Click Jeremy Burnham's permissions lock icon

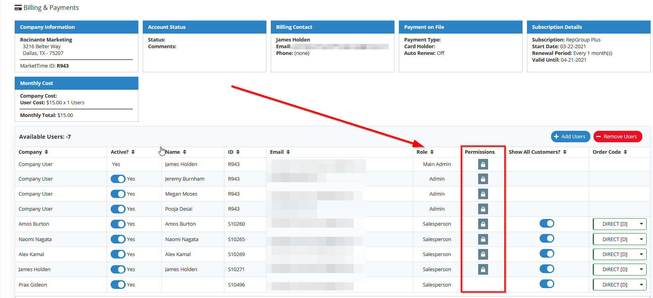pyautogui.click(x=483, y=179)
